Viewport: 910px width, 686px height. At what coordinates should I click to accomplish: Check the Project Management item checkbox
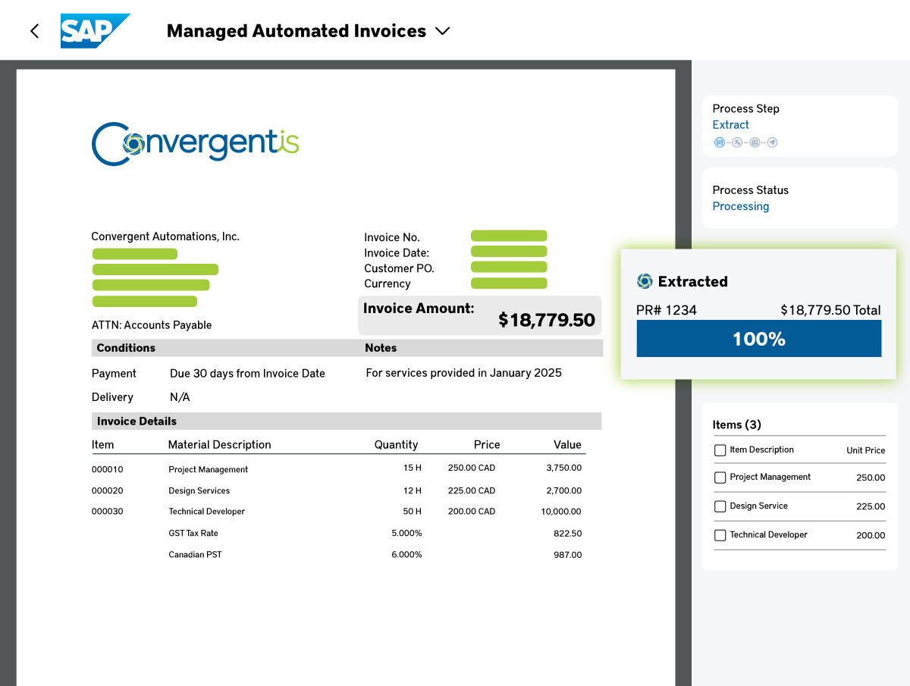coord(720,478)
